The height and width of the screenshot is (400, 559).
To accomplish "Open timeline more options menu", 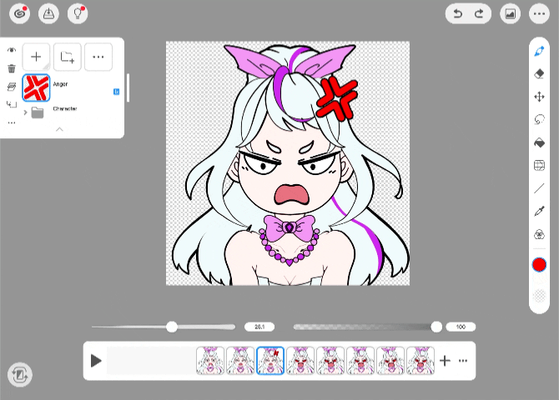I will [x=463, y=361].
